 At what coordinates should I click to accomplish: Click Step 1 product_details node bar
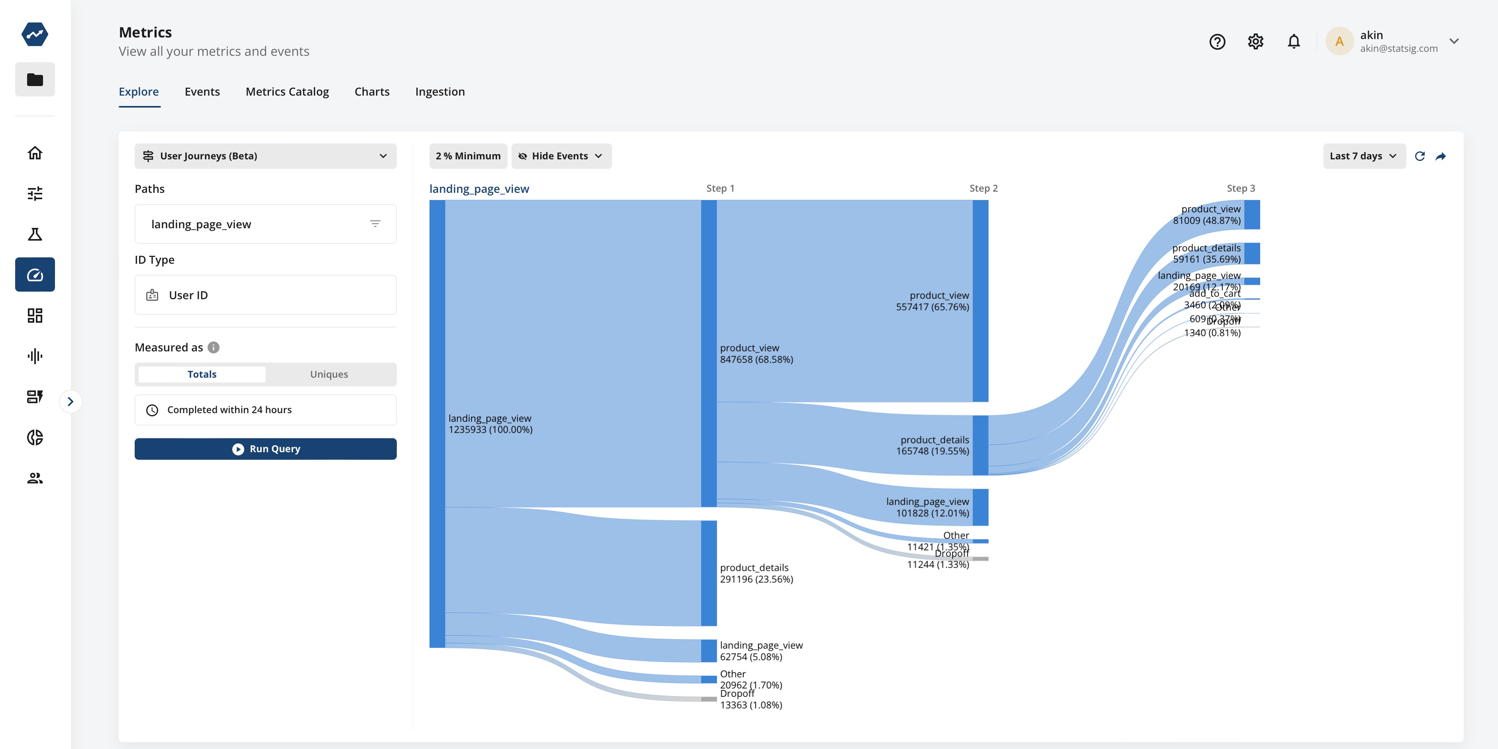[x=709, y=573]
